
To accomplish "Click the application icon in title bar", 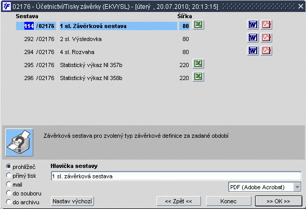I will pos(7,6).
